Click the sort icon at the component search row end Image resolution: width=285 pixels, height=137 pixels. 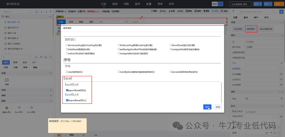tap(51, 57)
